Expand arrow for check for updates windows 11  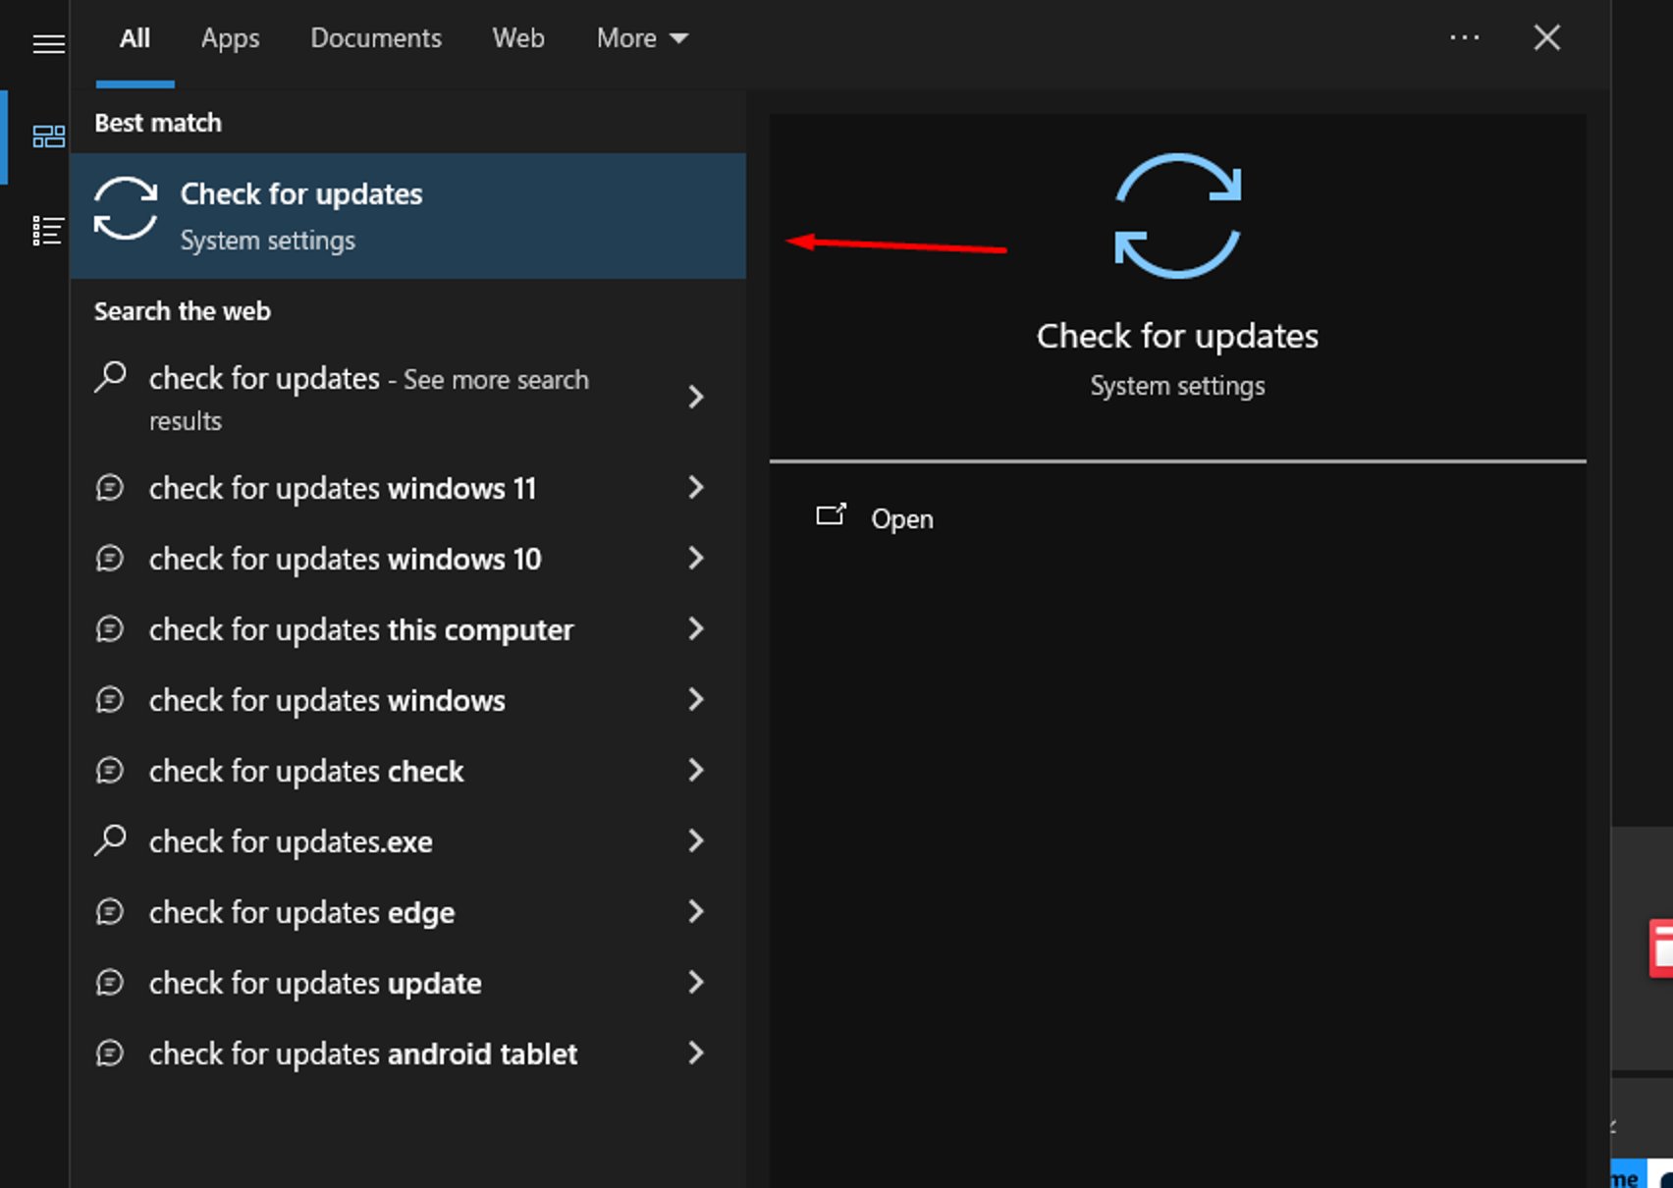click(695, 488)
